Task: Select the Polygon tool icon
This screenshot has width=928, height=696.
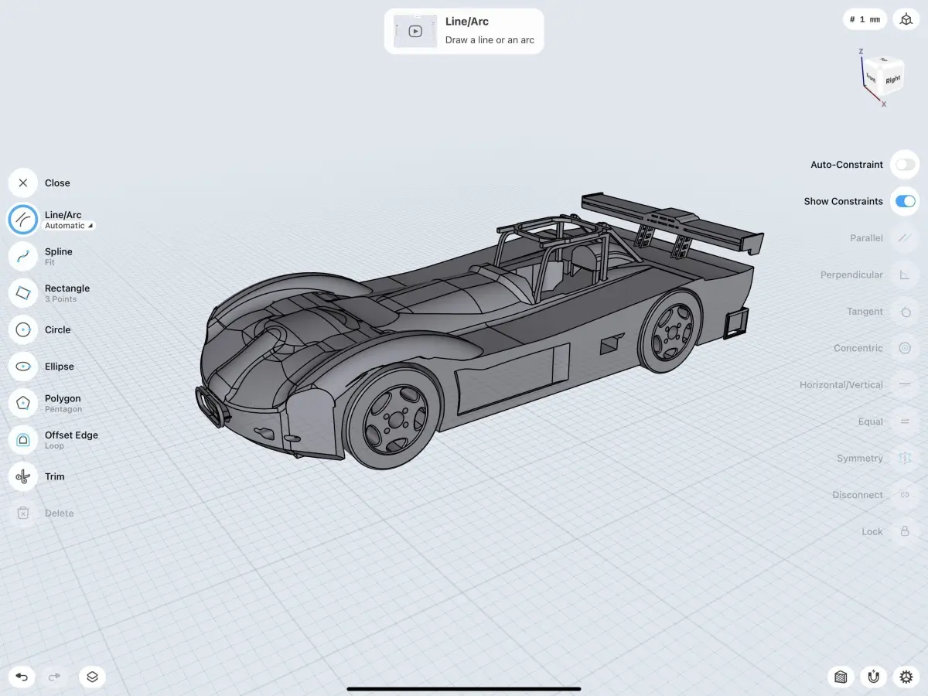Action: pos(23,403)
